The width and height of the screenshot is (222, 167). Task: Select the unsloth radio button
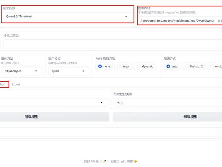pyautogui.click(x=215, y=66)
